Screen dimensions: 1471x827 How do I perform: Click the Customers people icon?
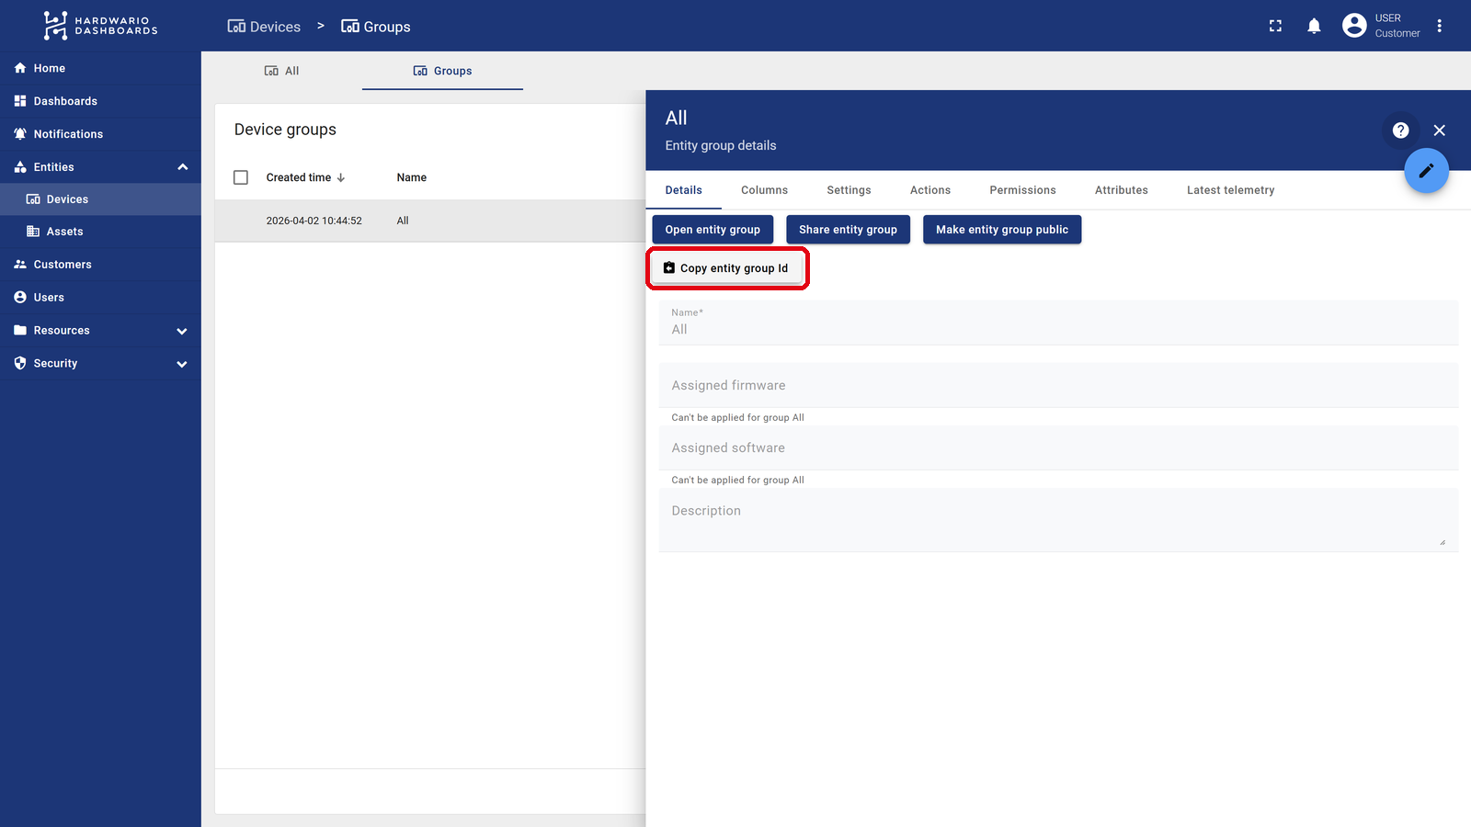[20, 264]
